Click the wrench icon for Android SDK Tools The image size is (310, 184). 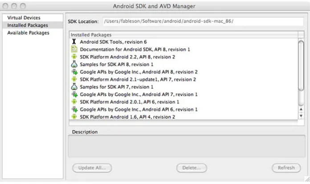click(x=74, y=42)
